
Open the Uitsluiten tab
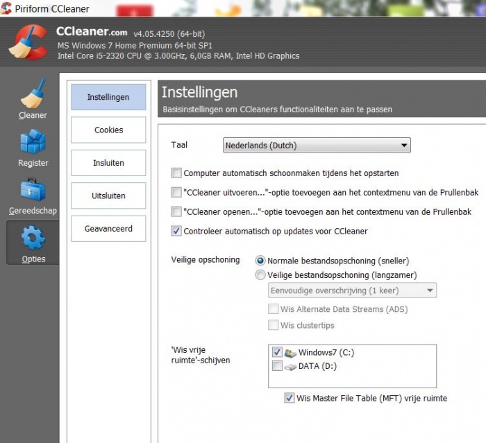point(108,196)
